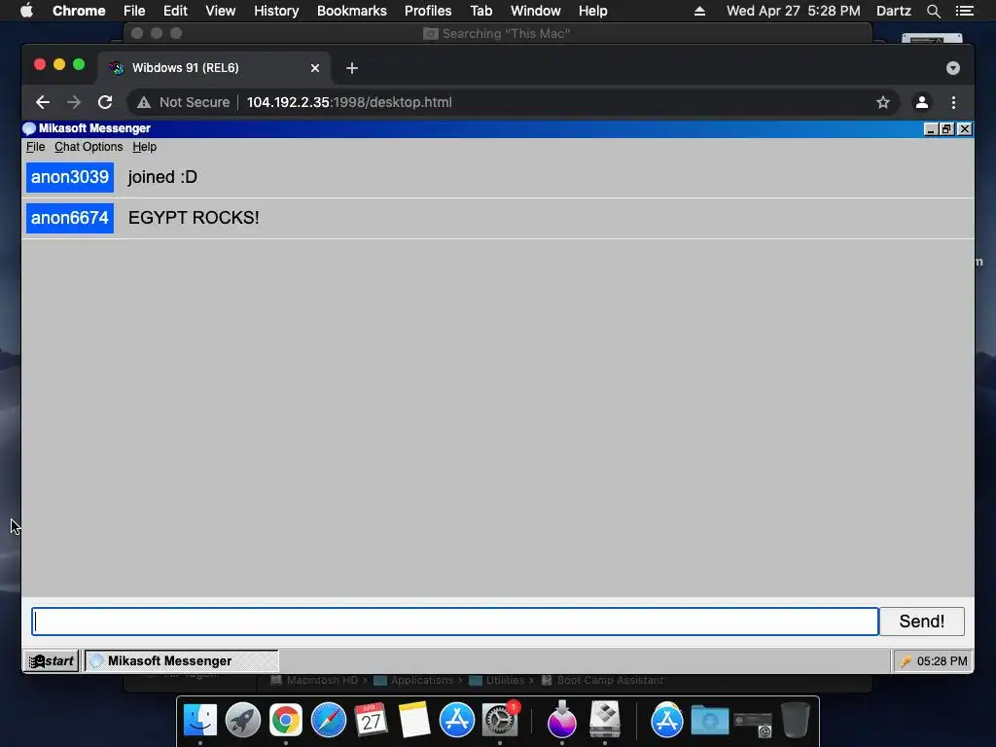Click the "joined :D" message text

162,177
